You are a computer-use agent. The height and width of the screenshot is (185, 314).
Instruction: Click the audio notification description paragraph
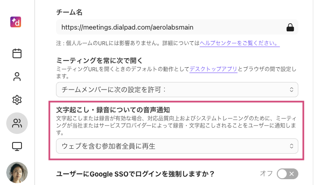(x=176, y=122)
